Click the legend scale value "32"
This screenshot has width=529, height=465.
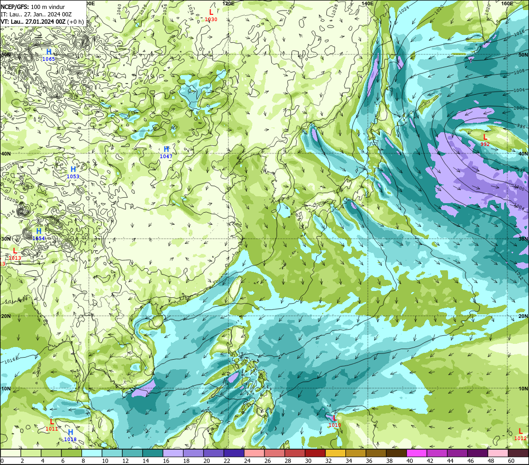329,461
